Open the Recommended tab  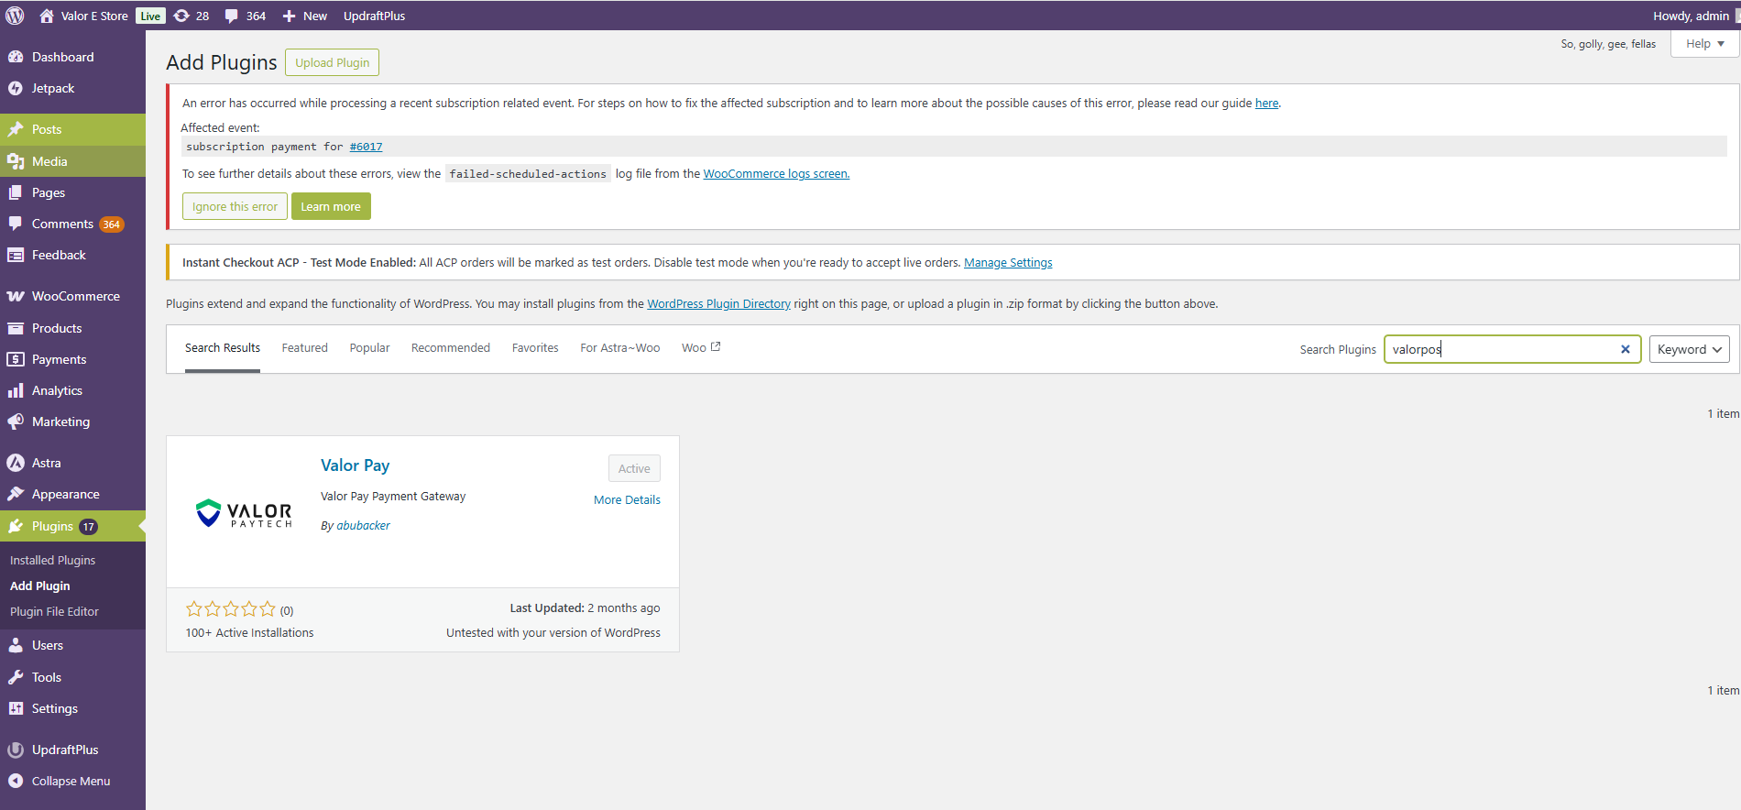pyautogui.click(x=451, y=348)
